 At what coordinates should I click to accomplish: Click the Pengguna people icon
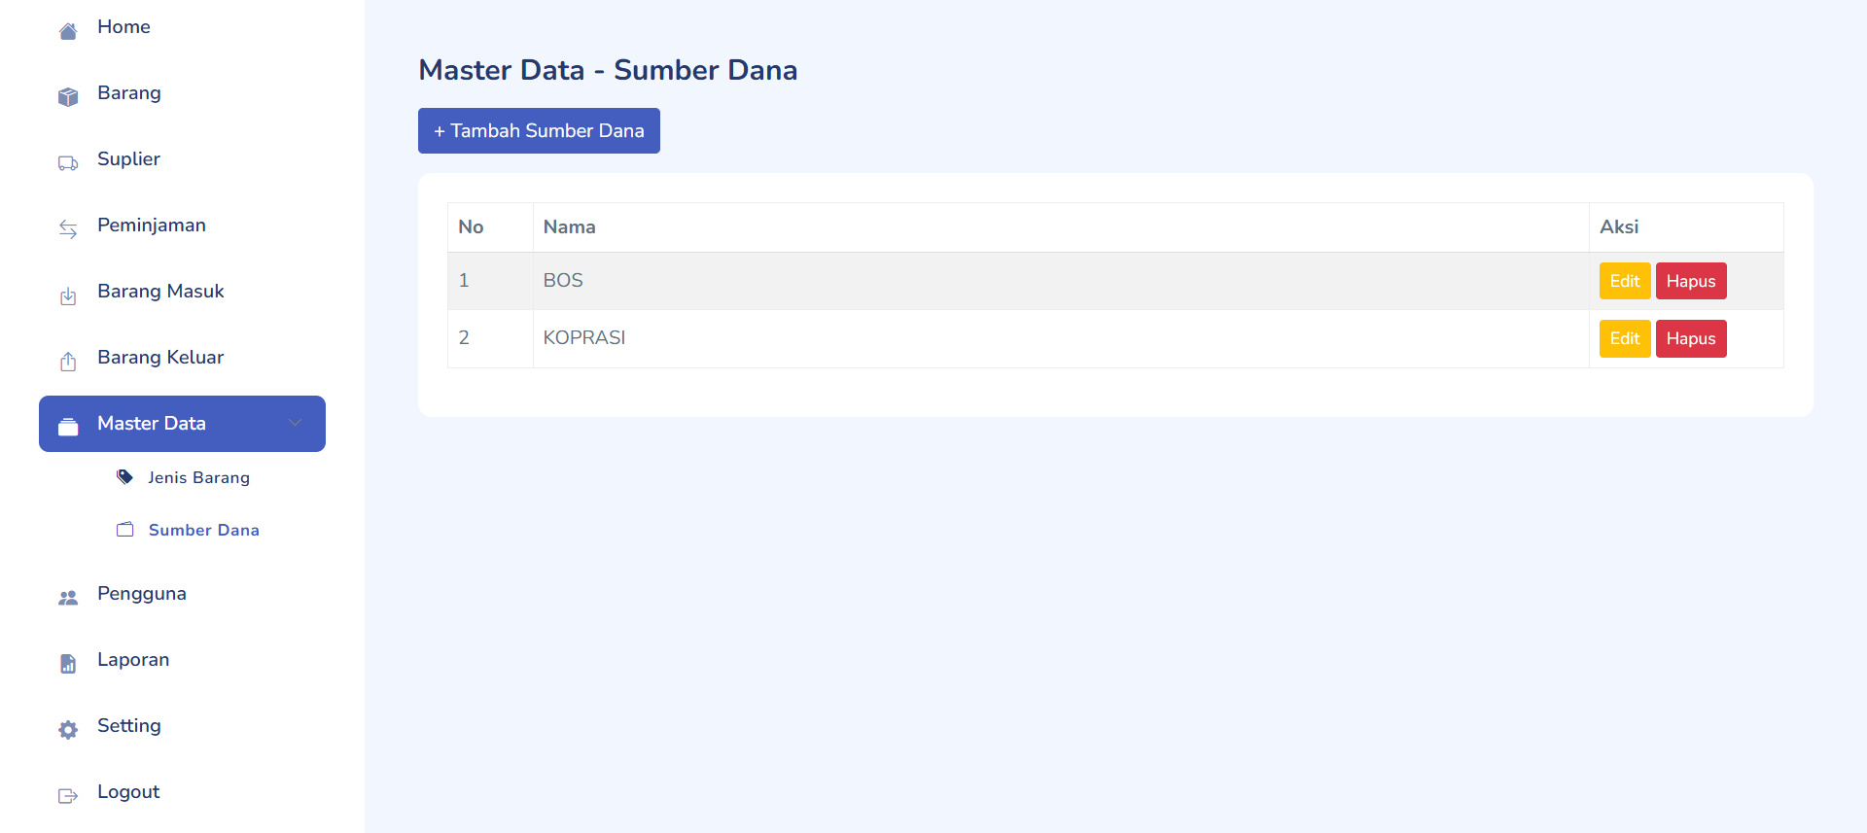coord(68,598)
